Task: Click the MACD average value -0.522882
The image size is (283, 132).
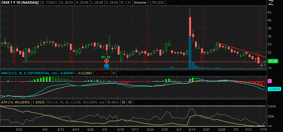Action: (85, 73)
